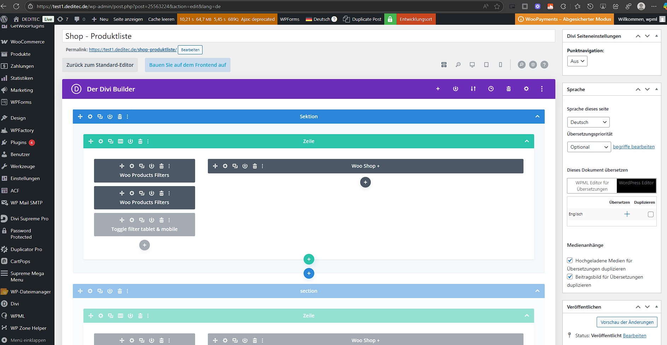Image resolution: width=667 pixels, height=345 pixels.
Task: Collapse the first Zeile row chevron
Action: (527, 141)
